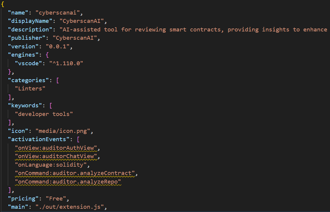Screen dimensions: 330x212
Task: Click the opening brace after "engines"
Action: (x=47, y=55)
